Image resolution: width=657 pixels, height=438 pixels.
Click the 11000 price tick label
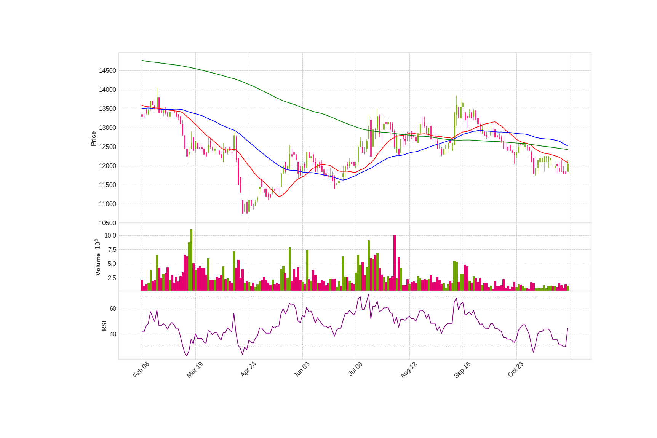tap(107, 204)
